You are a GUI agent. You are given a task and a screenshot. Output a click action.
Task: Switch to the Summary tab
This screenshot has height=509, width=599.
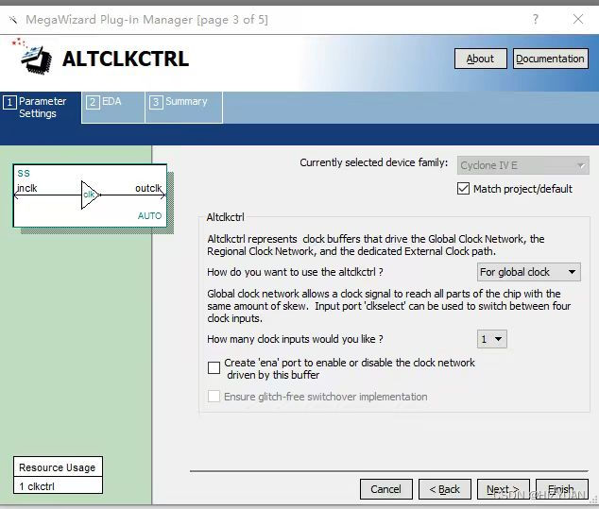pyautogui.click(x=183, y=108)
